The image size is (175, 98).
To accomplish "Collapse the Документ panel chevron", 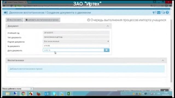I will [107, 26].
